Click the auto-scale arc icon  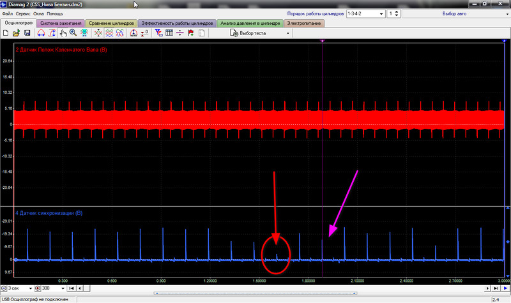pos(133,33)
